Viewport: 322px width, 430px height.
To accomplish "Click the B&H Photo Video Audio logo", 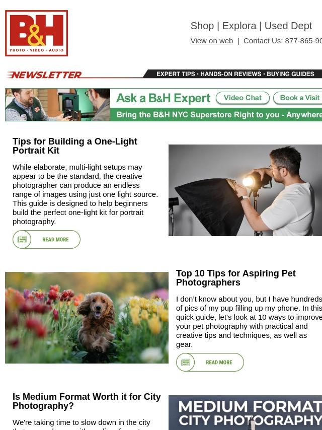I will pos(36,33).
